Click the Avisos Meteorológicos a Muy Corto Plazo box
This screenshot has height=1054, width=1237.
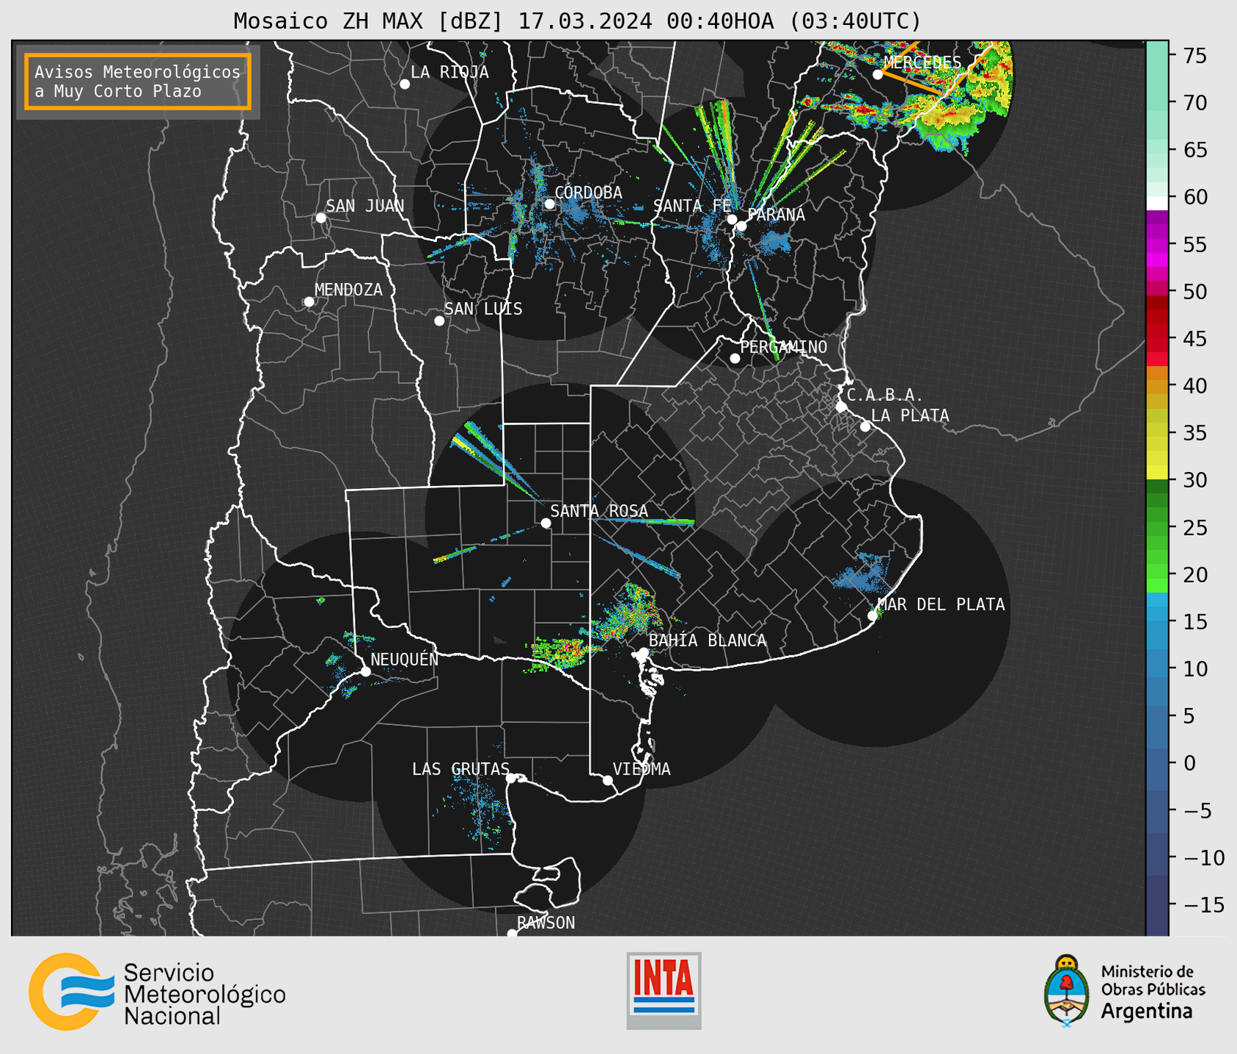(138, 81)
